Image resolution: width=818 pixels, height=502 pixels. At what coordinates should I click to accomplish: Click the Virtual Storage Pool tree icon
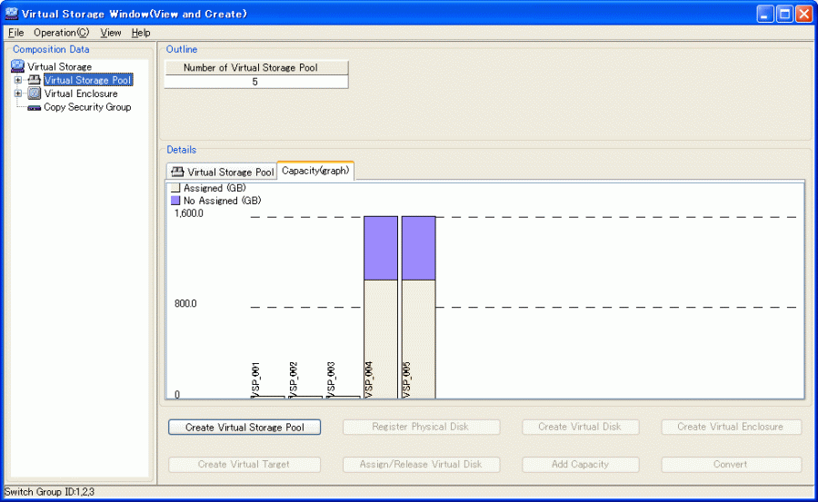[x=34, y=80]
